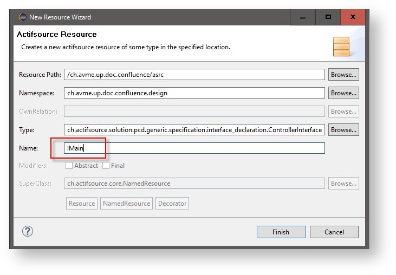Click the Namespace text field
This screenshot has height=275, width=396.
point(194,93)
